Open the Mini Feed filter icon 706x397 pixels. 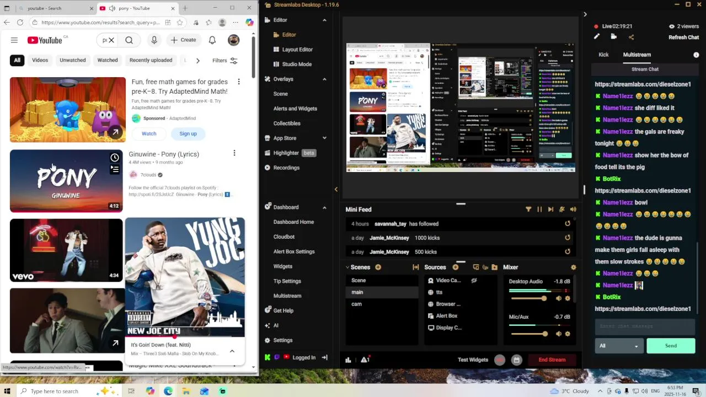click(528, 210)
